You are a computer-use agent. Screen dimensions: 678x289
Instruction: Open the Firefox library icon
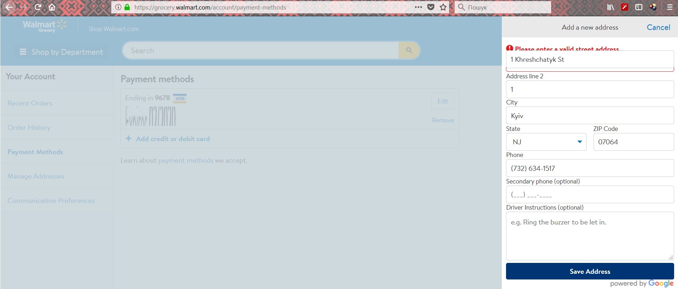(611, 7)
